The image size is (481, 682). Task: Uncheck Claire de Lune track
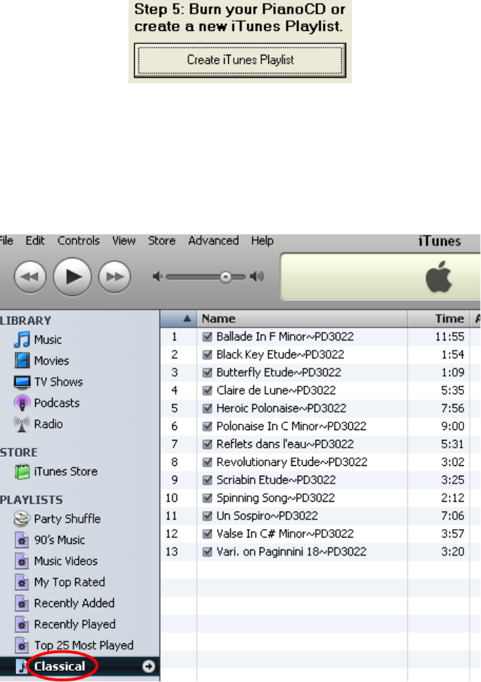click(208, 390)
